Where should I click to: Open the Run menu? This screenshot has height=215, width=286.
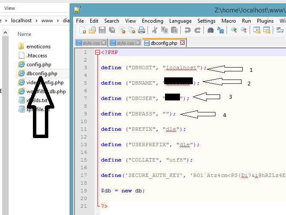tap(246, 21)
